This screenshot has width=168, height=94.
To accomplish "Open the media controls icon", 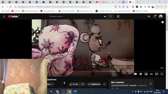I will click(x=145, y=7).
